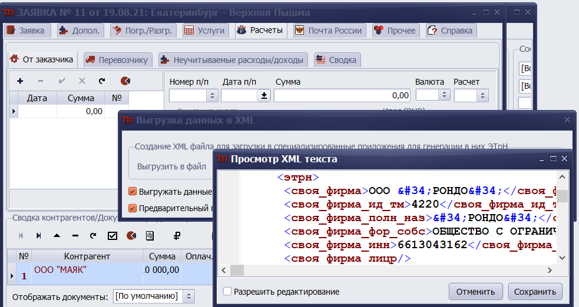The image size is (579, 307).
Task: Toggle Предварительный checkbox
Action: (x=133, y=208)
